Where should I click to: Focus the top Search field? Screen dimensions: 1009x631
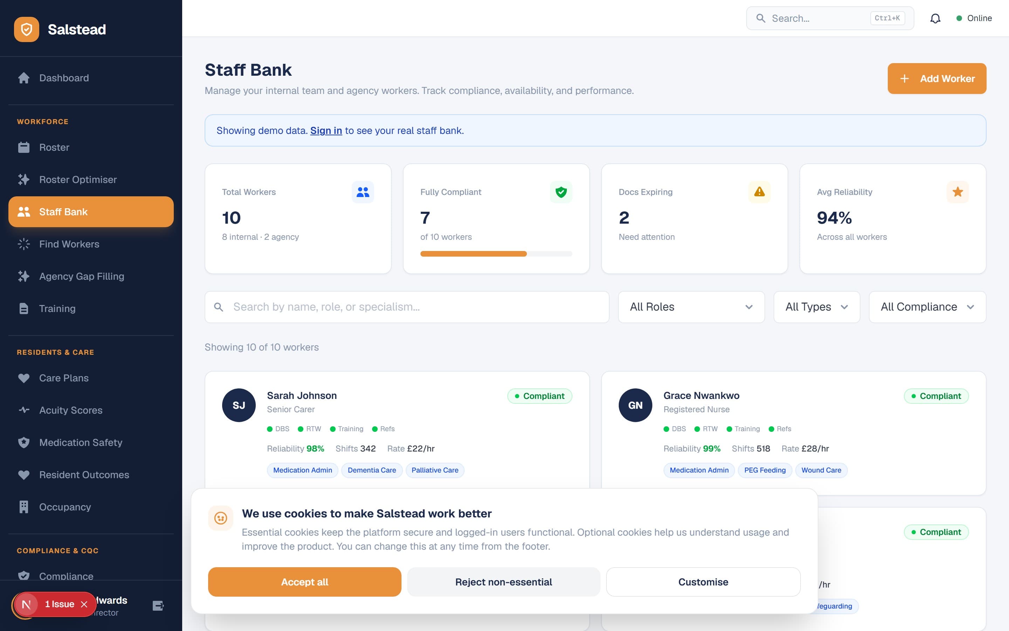(x=830, y=18)
